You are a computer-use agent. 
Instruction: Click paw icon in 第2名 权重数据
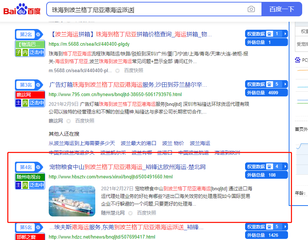[x=269, y=34]
